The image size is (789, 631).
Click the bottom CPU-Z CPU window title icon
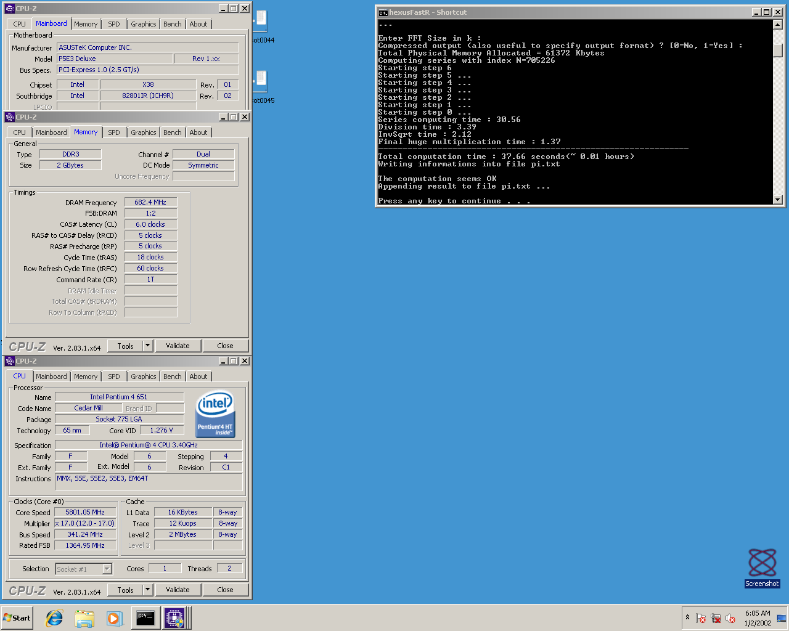pos(10,361)
